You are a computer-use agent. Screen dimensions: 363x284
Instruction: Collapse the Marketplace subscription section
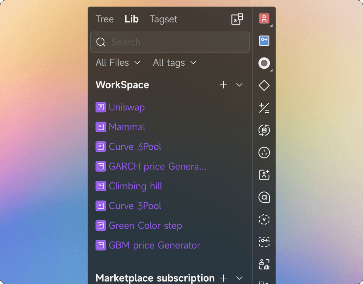[x=239, y=278]
